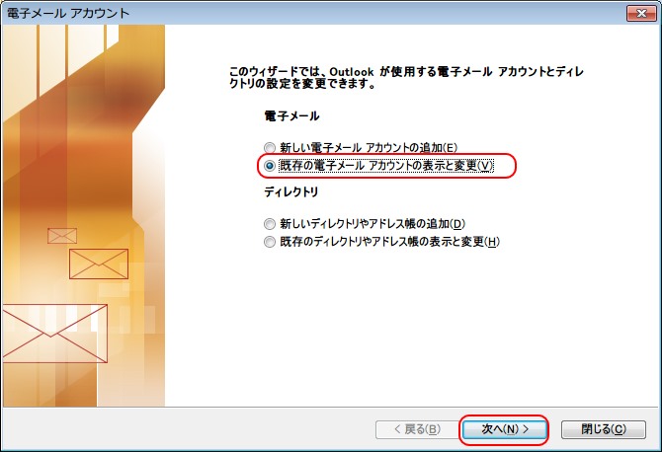Click the wizard description text mentioning Outlook
This screenshot has width=662, height=452.
coord(406,78)
